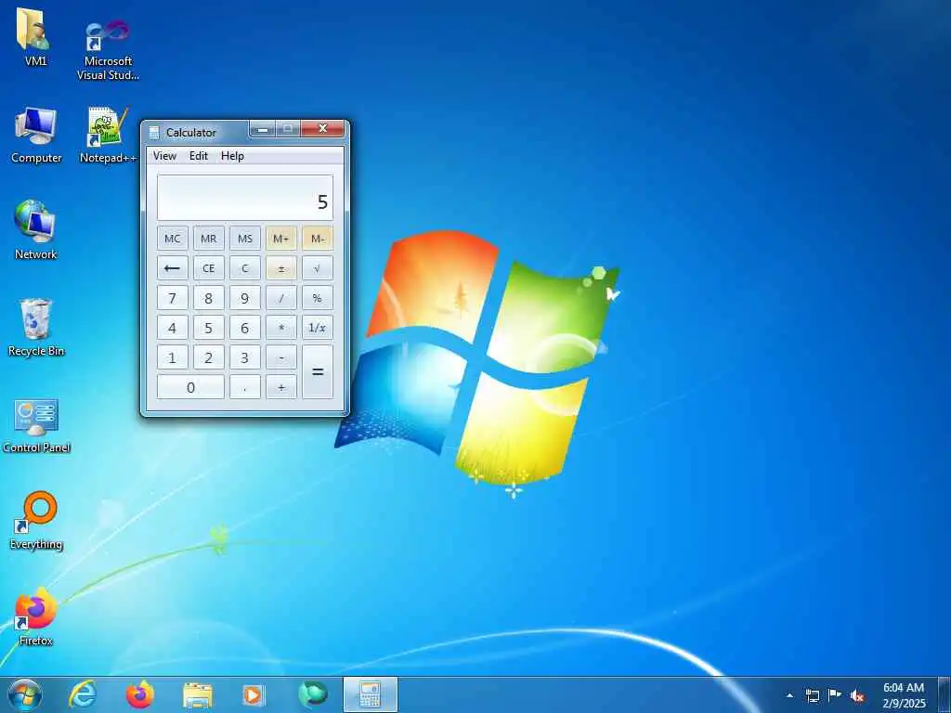951x713 pixels.
Task: Click the backspace arrow button
Action: [172, 268]
